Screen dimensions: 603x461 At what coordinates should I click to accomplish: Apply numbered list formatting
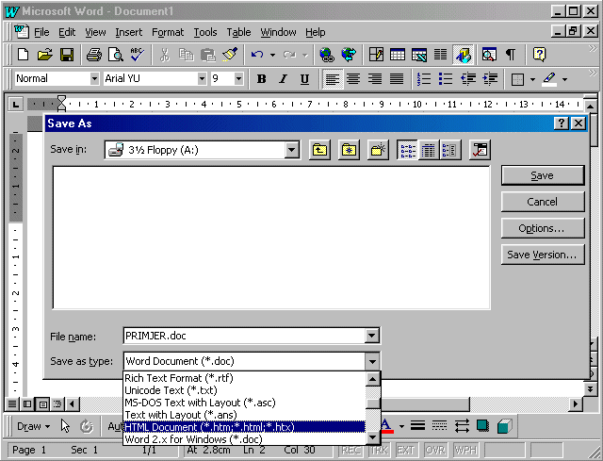[424, 79]
